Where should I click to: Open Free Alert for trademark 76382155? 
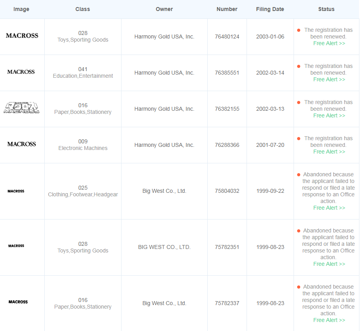tap(329, 115)
